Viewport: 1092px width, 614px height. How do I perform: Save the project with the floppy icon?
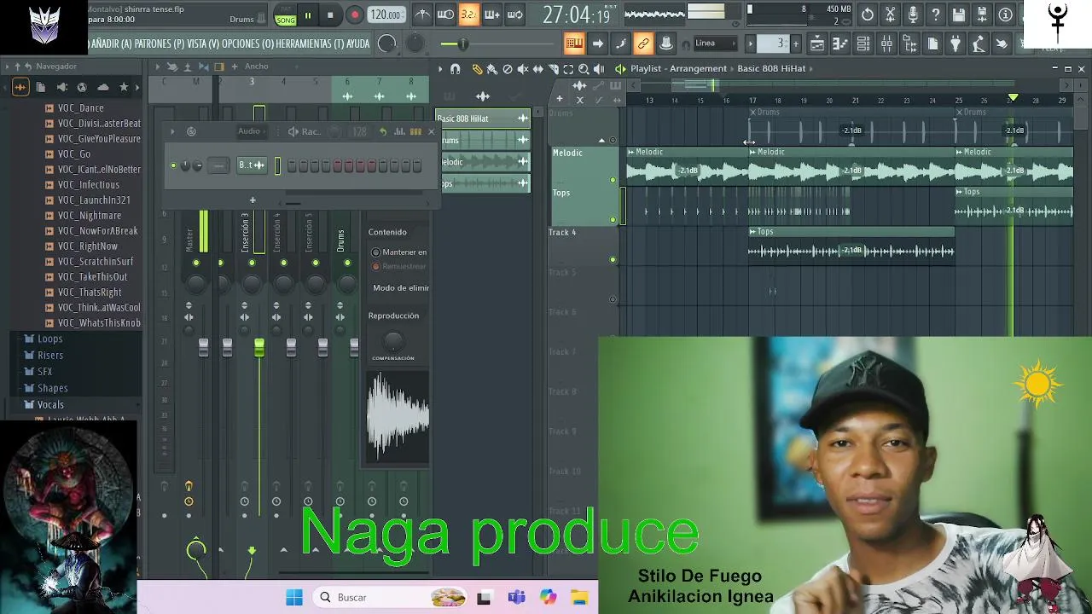(959, 14)
